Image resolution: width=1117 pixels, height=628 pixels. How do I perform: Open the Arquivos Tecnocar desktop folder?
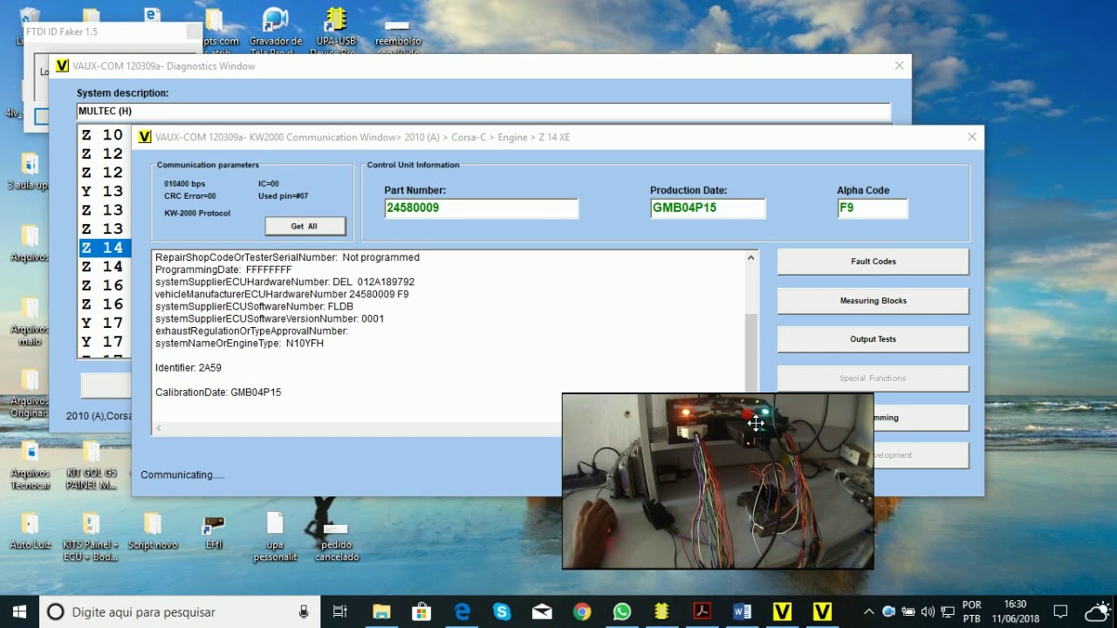(31, 467)
